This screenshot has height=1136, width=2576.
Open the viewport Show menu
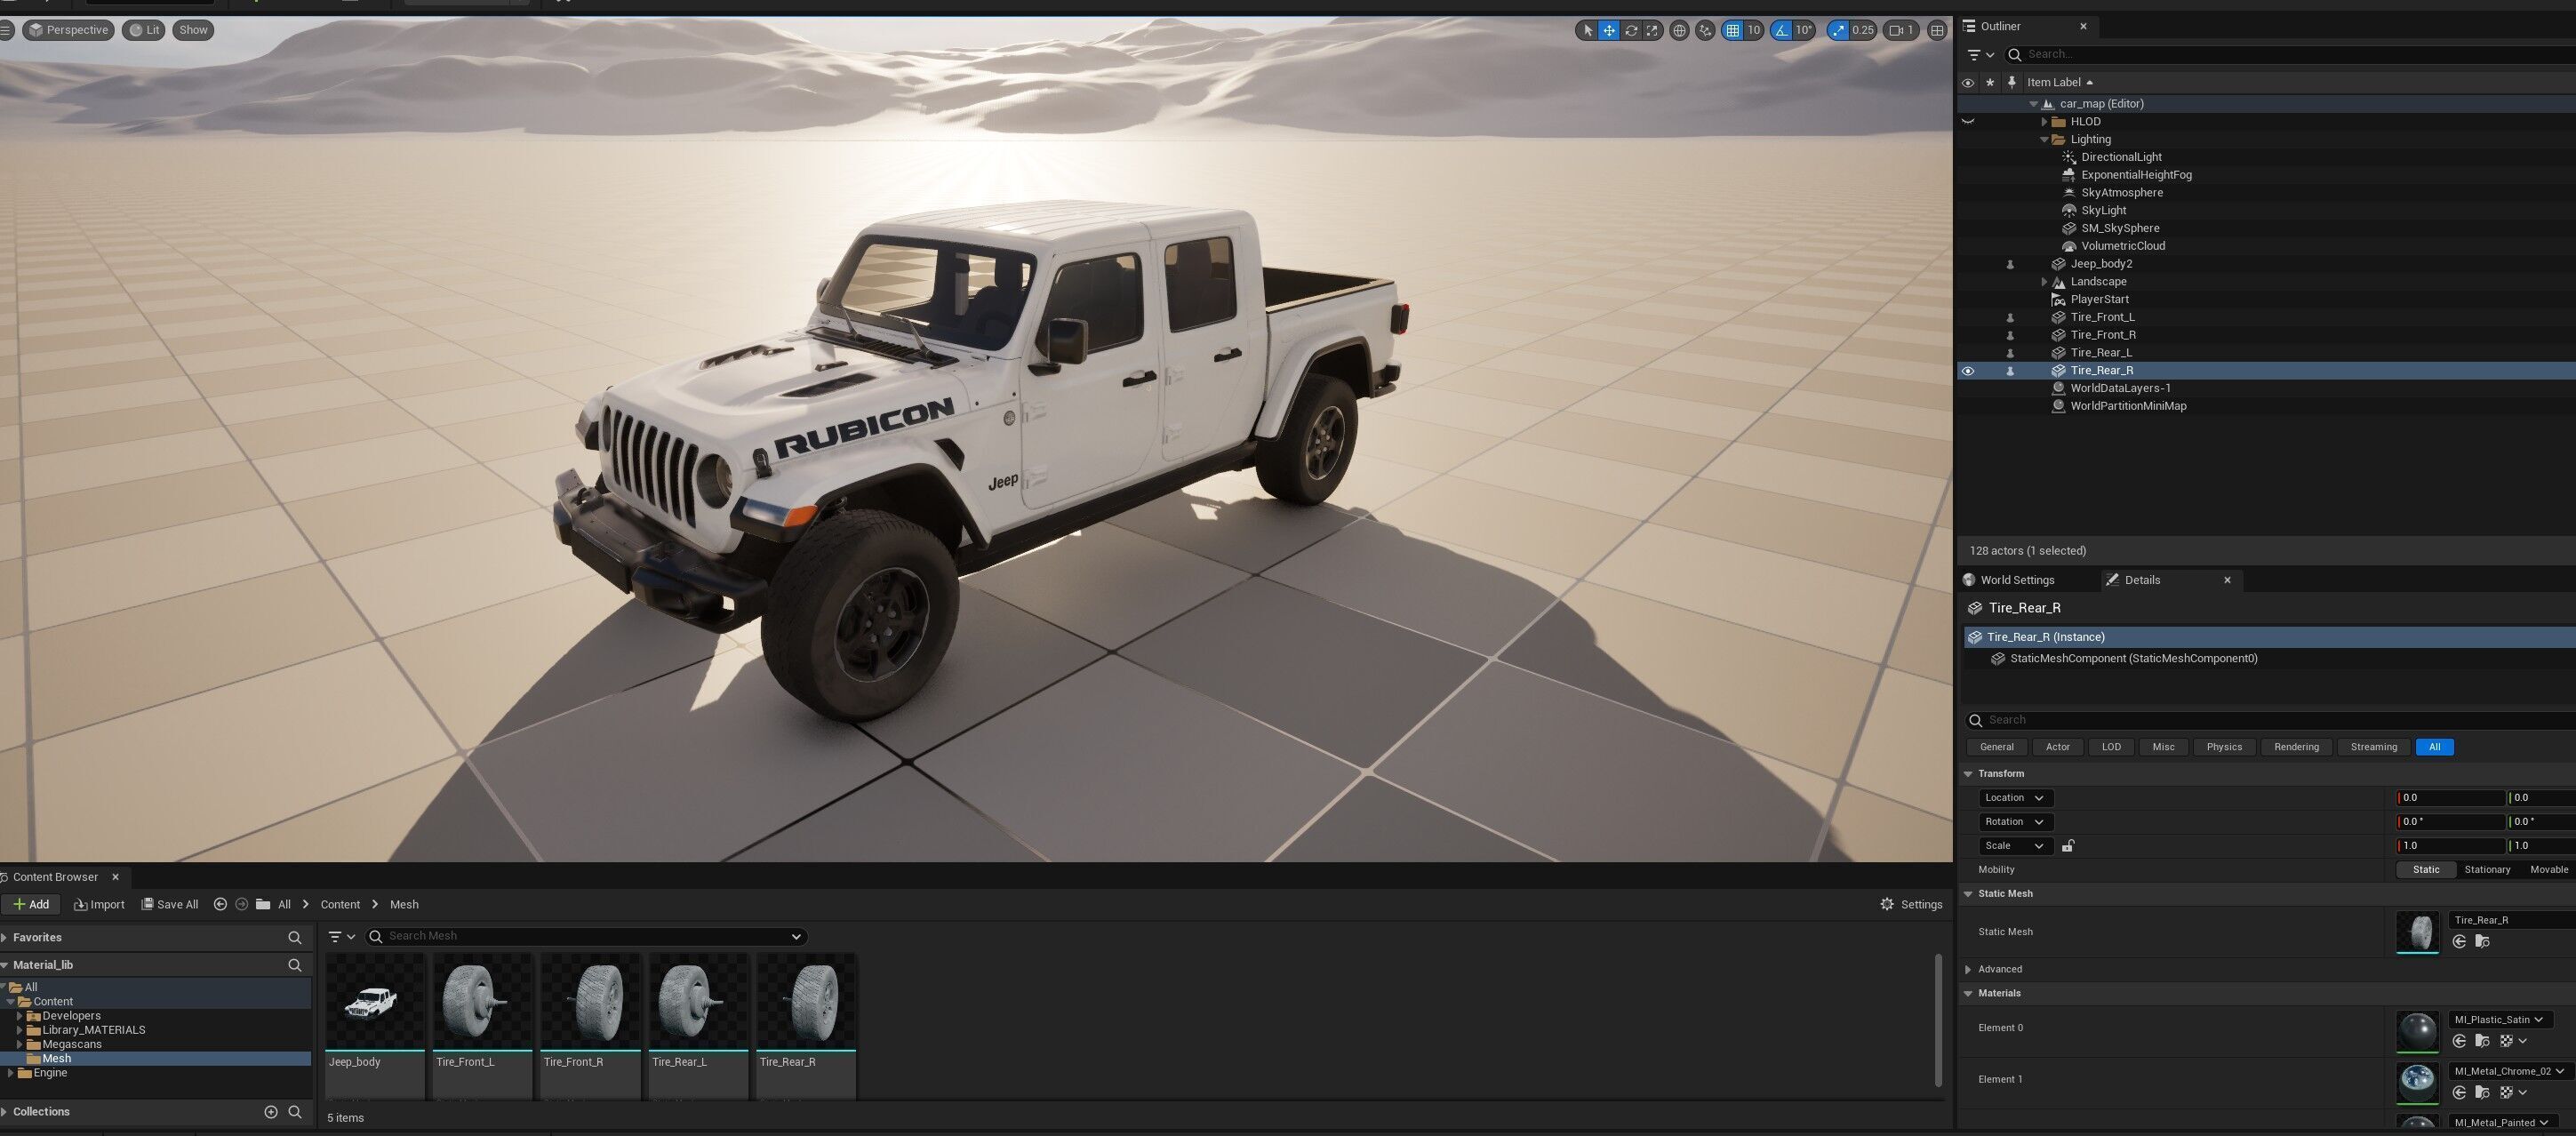click(193, 30)
